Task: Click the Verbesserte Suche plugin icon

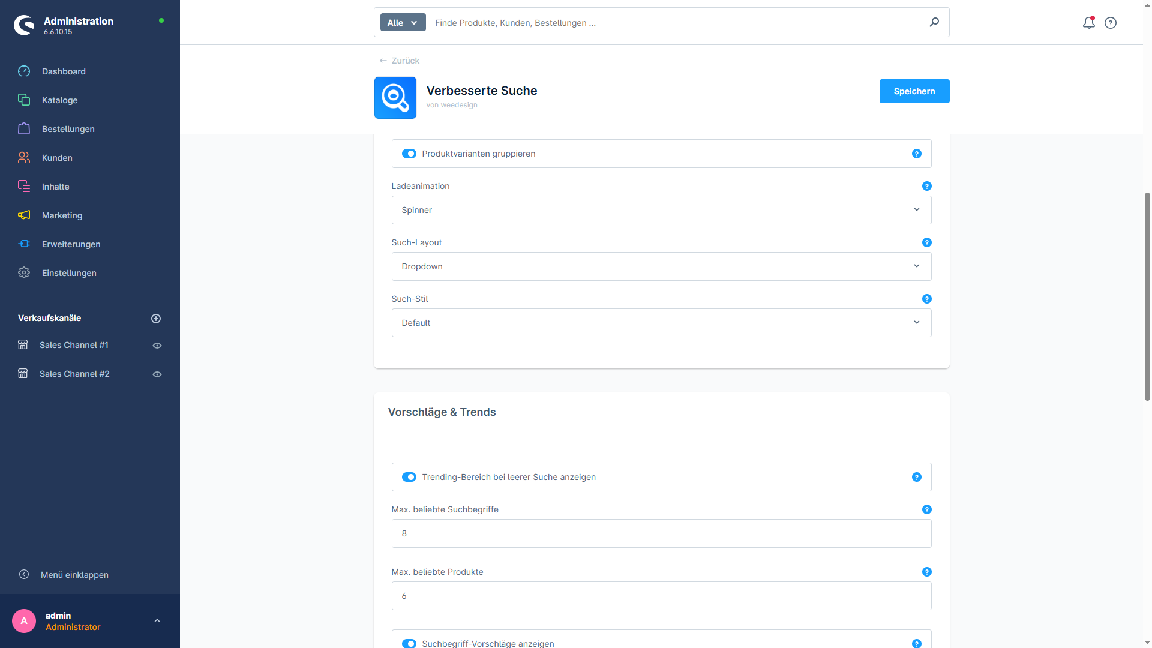Action: 395,98
